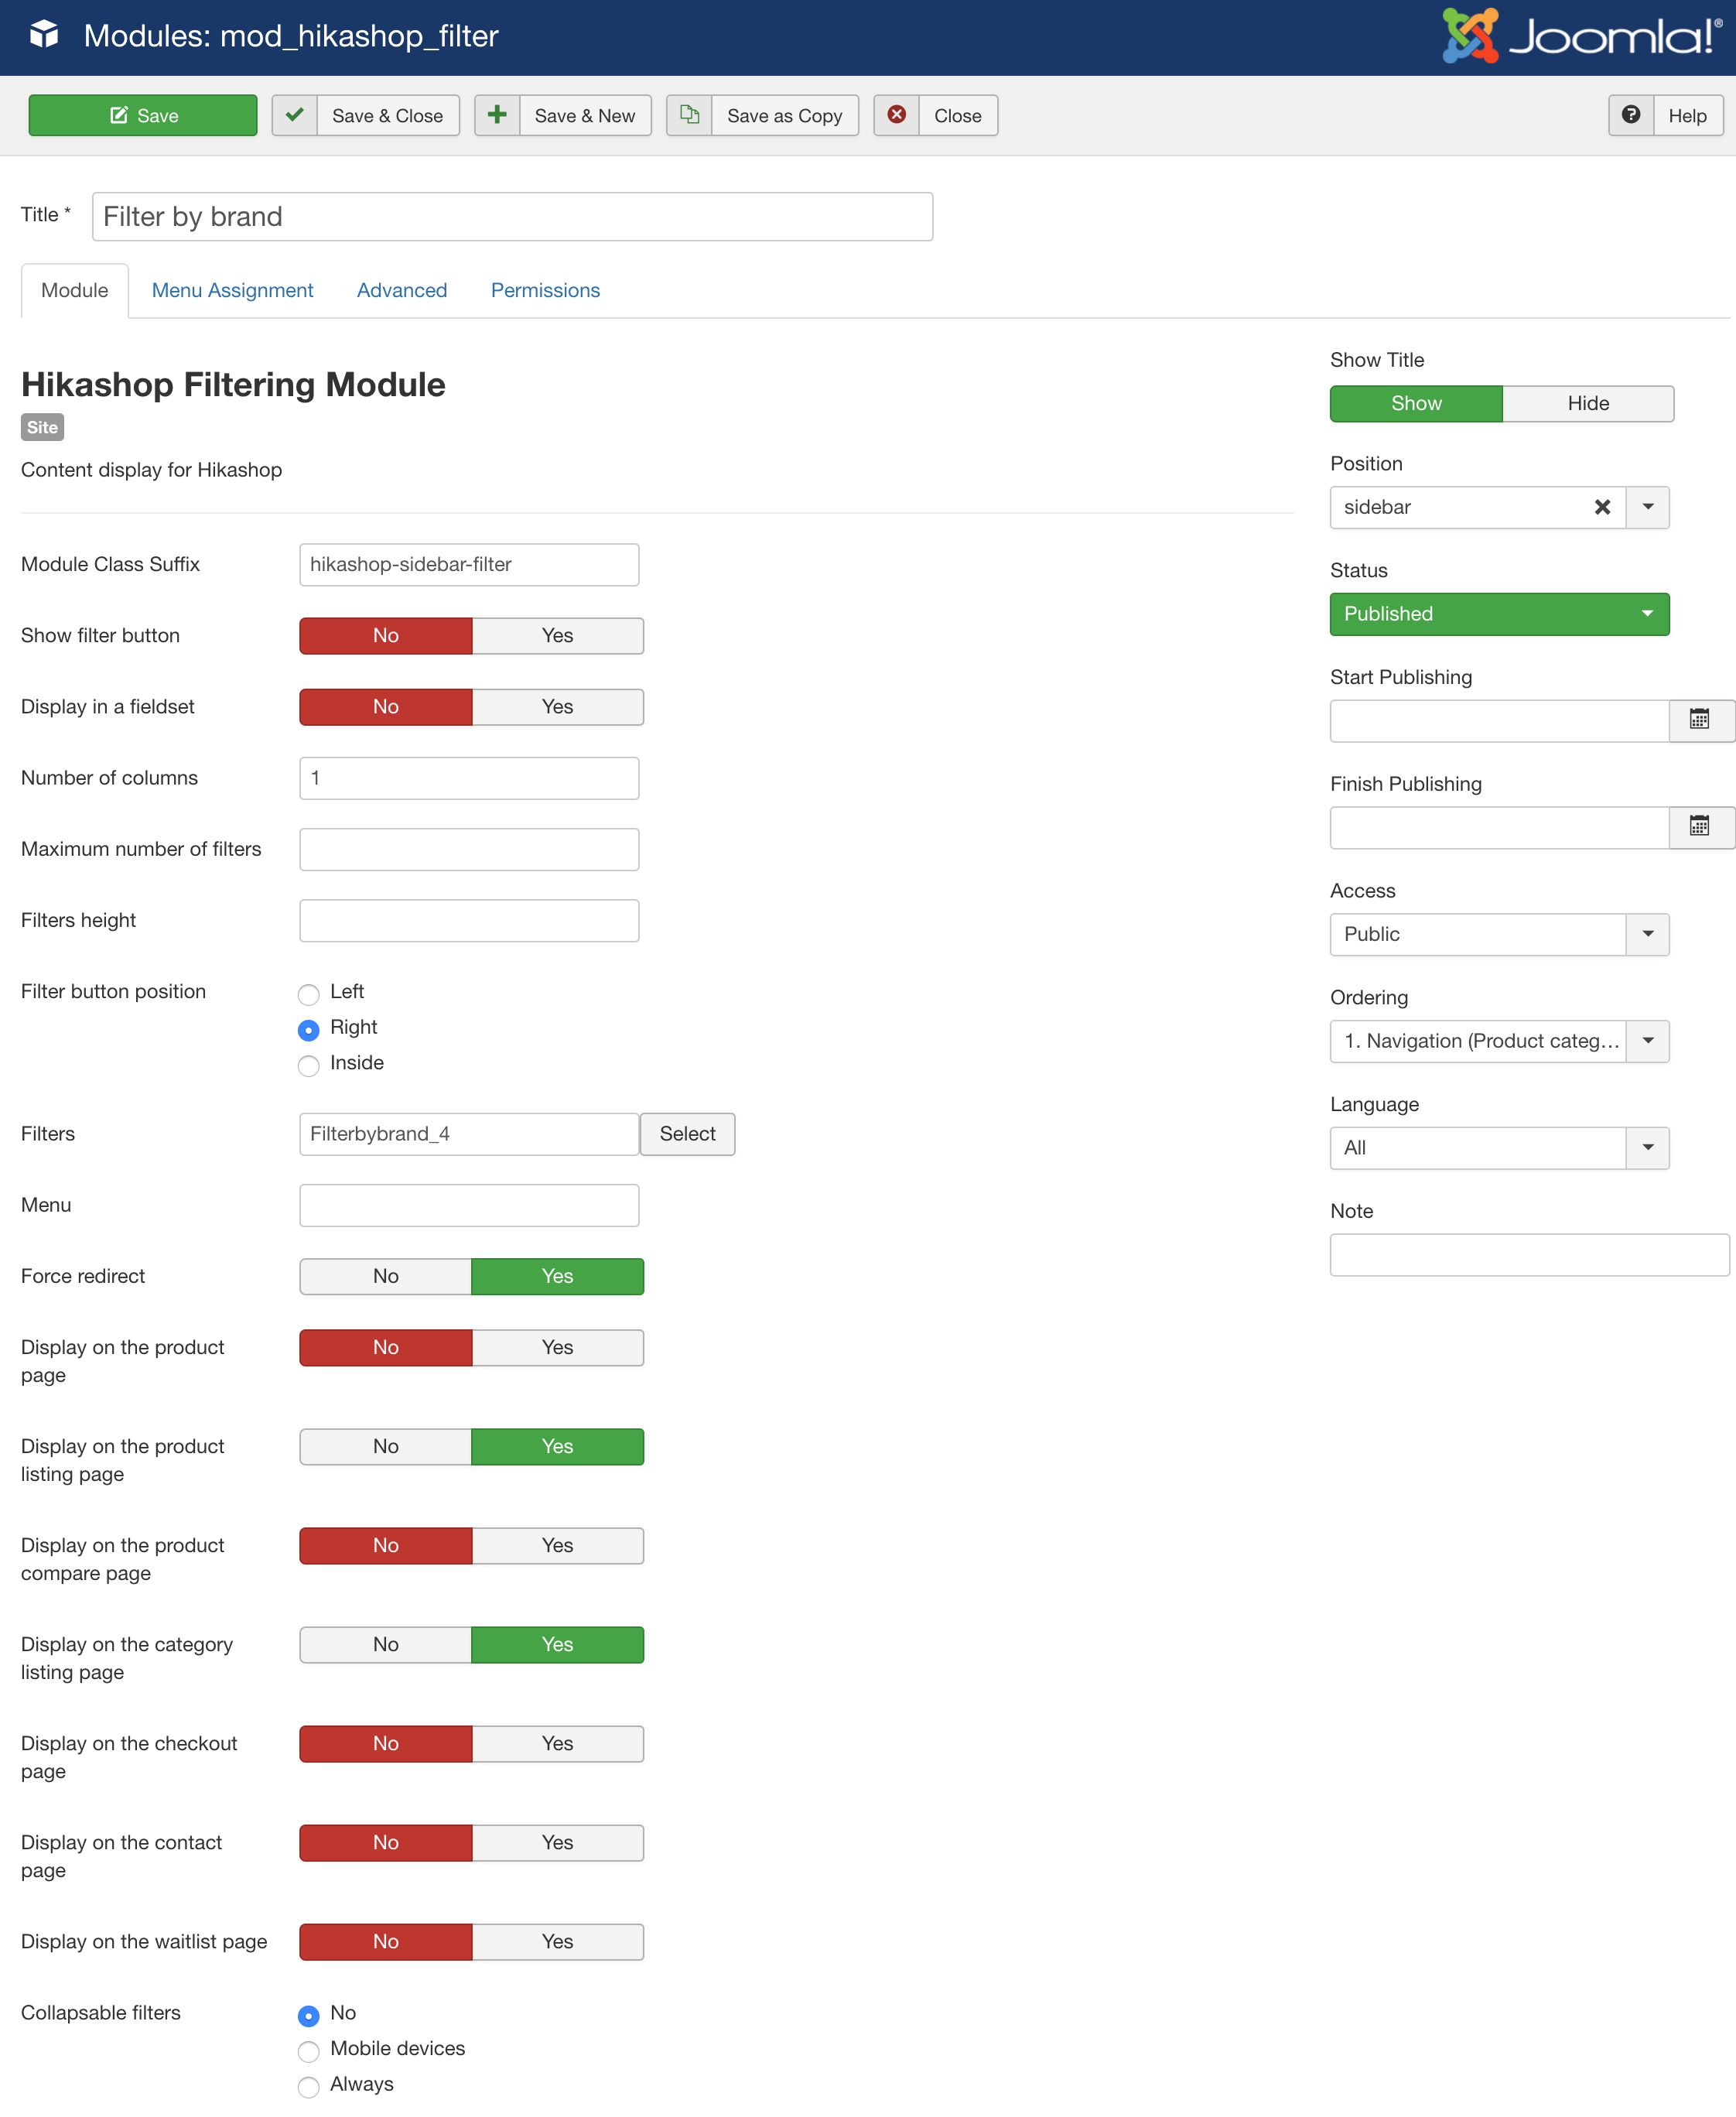
Task: Click the Joomla logo in header
Action: [1581, 36]
